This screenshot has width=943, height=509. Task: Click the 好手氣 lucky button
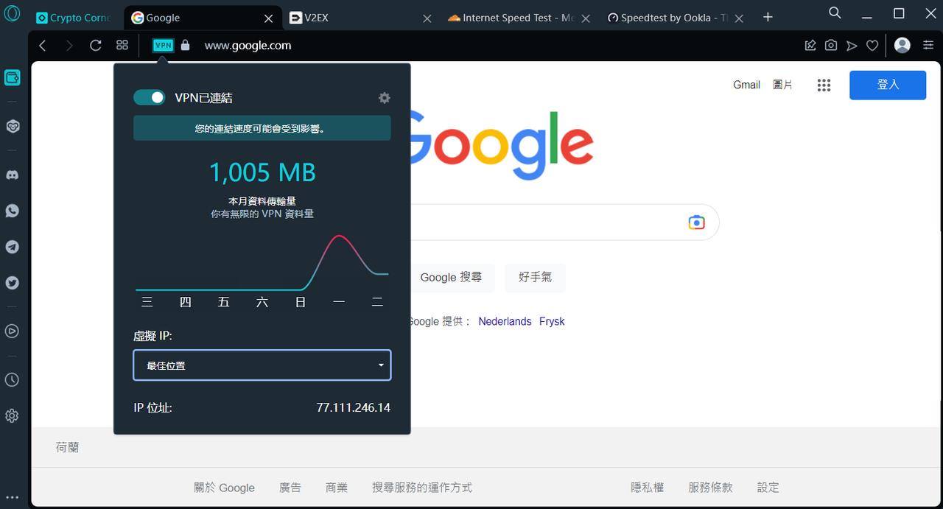(x=536, y=278)
